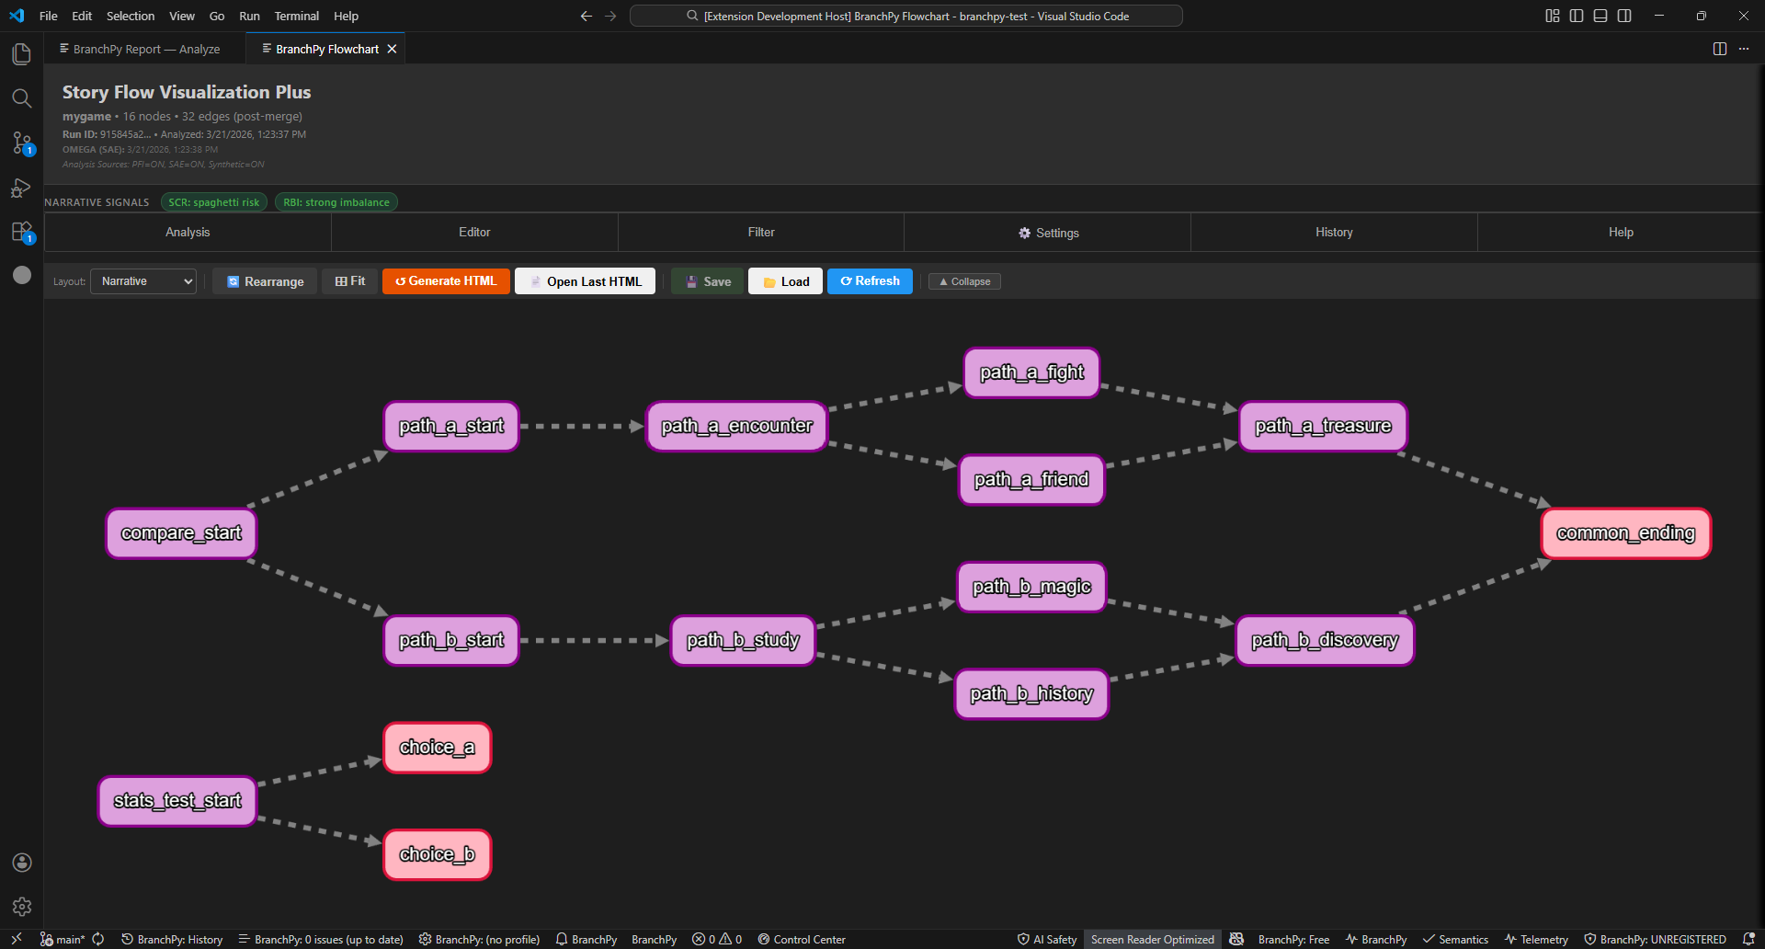Image resolution: width=1765 pixels, height=949 pixels.
Task: Collapse the toolbar with Collapse button
Action: [964, 281]
